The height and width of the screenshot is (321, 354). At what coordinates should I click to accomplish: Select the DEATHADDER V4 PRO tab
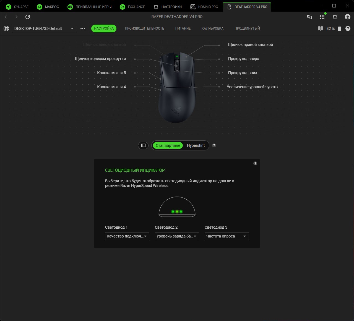tap(247, 7)
